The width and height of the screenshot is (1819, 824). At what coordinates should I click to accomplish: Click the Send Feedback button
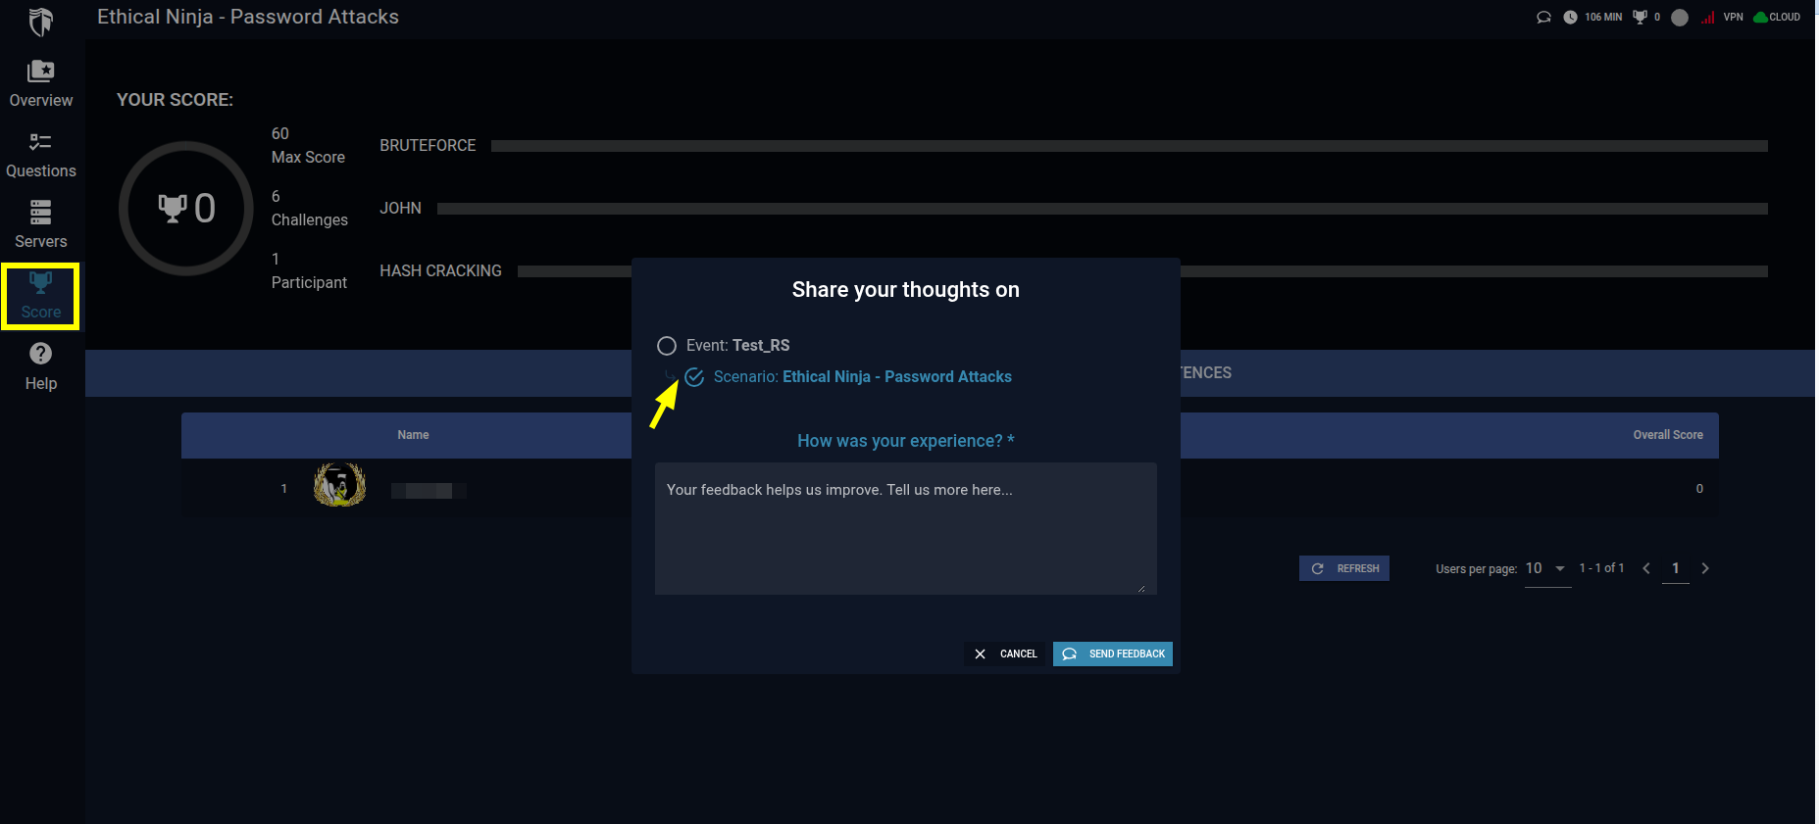(x=1113, y=654)
